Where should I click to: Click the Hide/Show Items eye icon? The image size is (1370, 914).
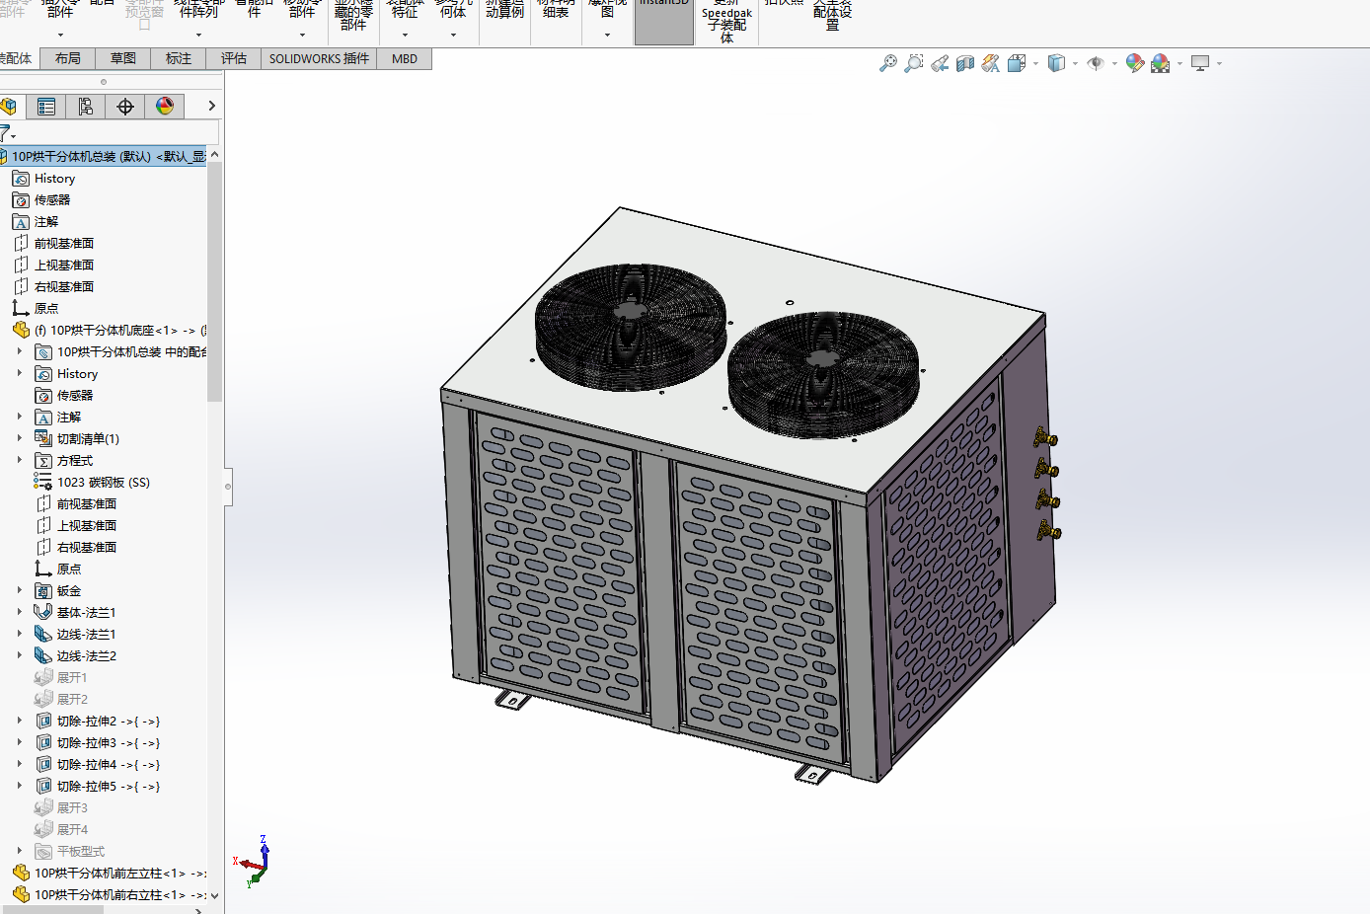[1096, 63]
